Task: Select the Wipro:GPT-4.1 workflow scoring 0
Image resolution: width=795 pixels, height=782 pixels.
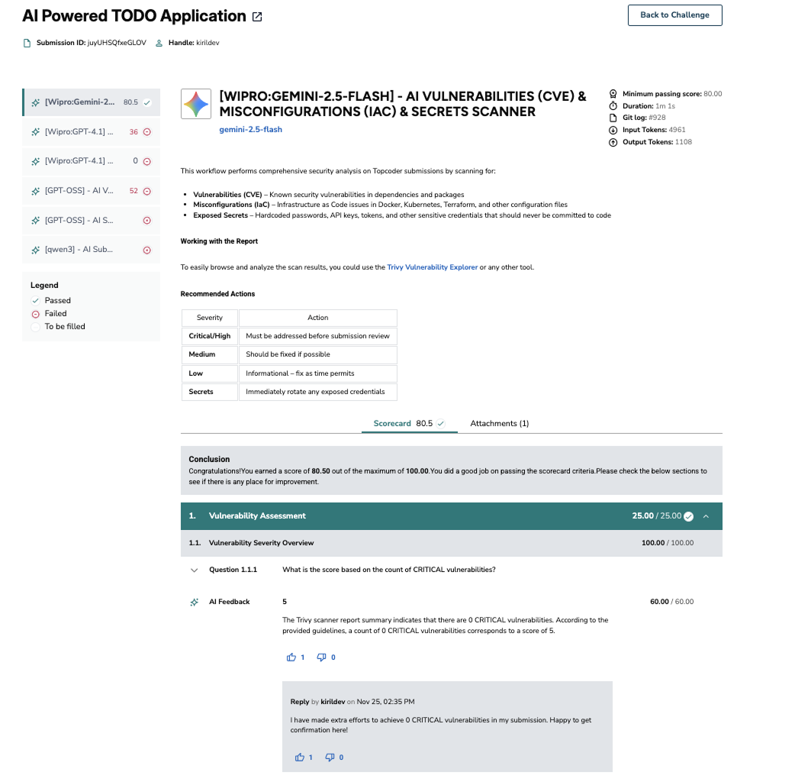Action: 92,161
